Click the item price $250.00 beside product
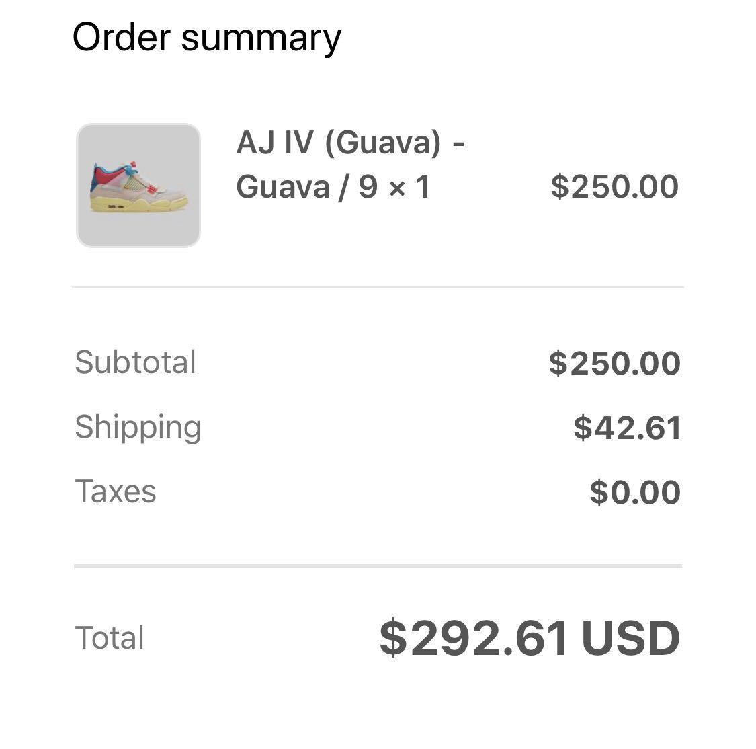The height and width of the screenshot is (749, 756). click(x=614, y=187)
